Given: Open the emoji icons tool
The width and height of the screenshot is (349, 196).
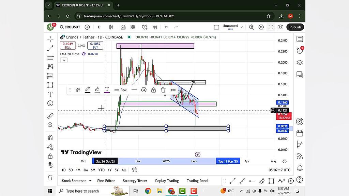Looking at the screenshot, I should click(50, 103).
